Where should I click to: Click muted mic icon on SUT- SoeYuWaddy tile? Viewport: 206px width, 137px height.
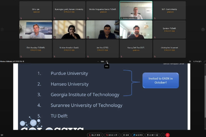155,18
